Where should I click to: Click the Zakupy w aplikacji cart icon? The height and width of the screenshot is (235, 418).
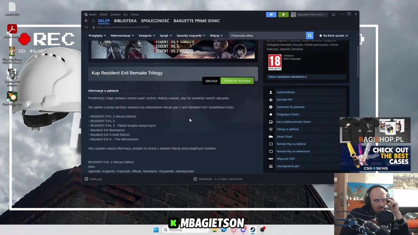[271, 129]
